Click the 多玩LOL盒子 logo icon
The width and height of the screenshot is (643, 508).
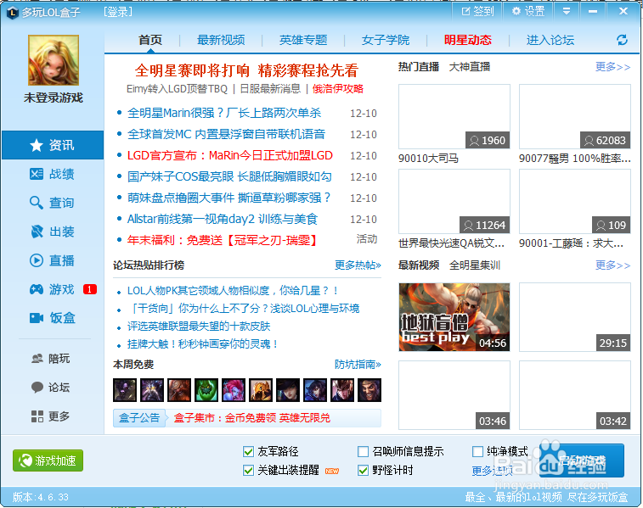tap(13, 13)
